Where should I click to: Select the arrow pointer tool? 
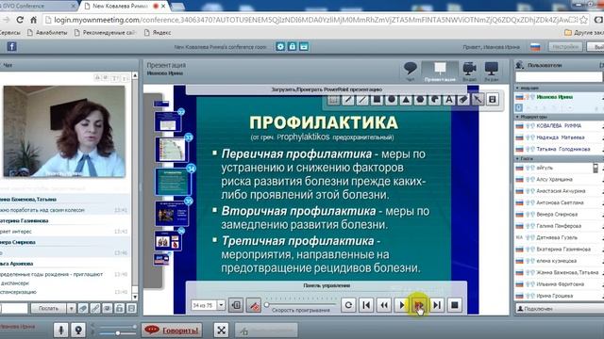[x=478, y=100]
